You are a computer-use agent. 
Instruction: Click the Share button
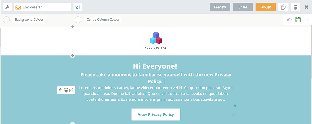click(243, 7)
